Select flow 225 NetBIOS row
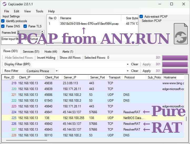This screenshot has height=144, width=190. click(x=93, y=118)
